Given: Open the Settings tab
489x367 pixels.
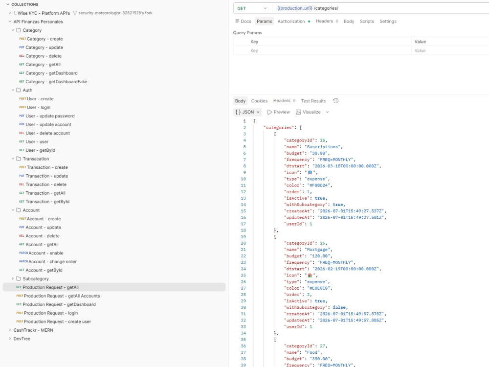Looking at the screenshot, I should pyautogui.click(x=388, y=21).
